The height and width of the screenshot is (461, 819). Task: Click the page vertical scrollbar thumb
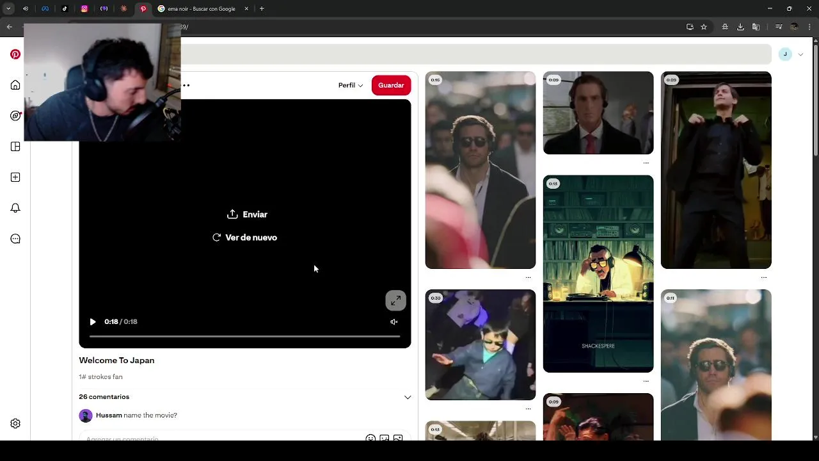(815, 100)
